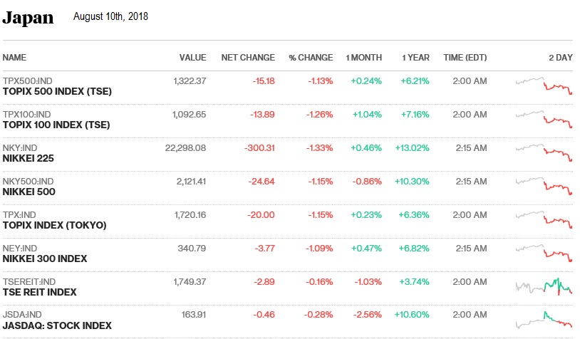This screenshot has height=339, width=580.
Task: Click the +1.04% one-month figure
Action: point(367,115)
